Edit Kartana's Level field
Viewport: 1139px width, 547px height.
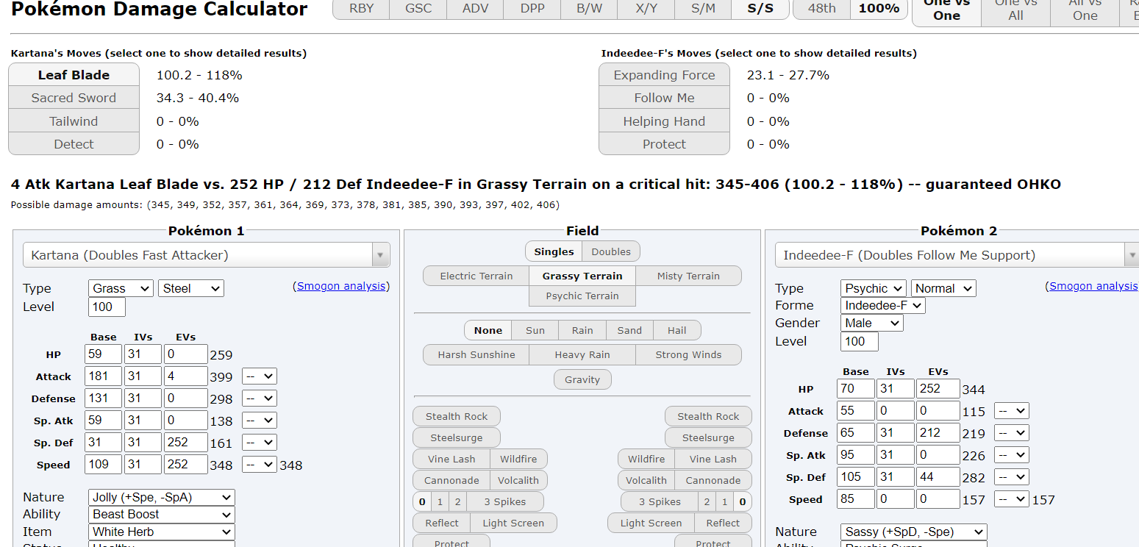click(107, 307)
